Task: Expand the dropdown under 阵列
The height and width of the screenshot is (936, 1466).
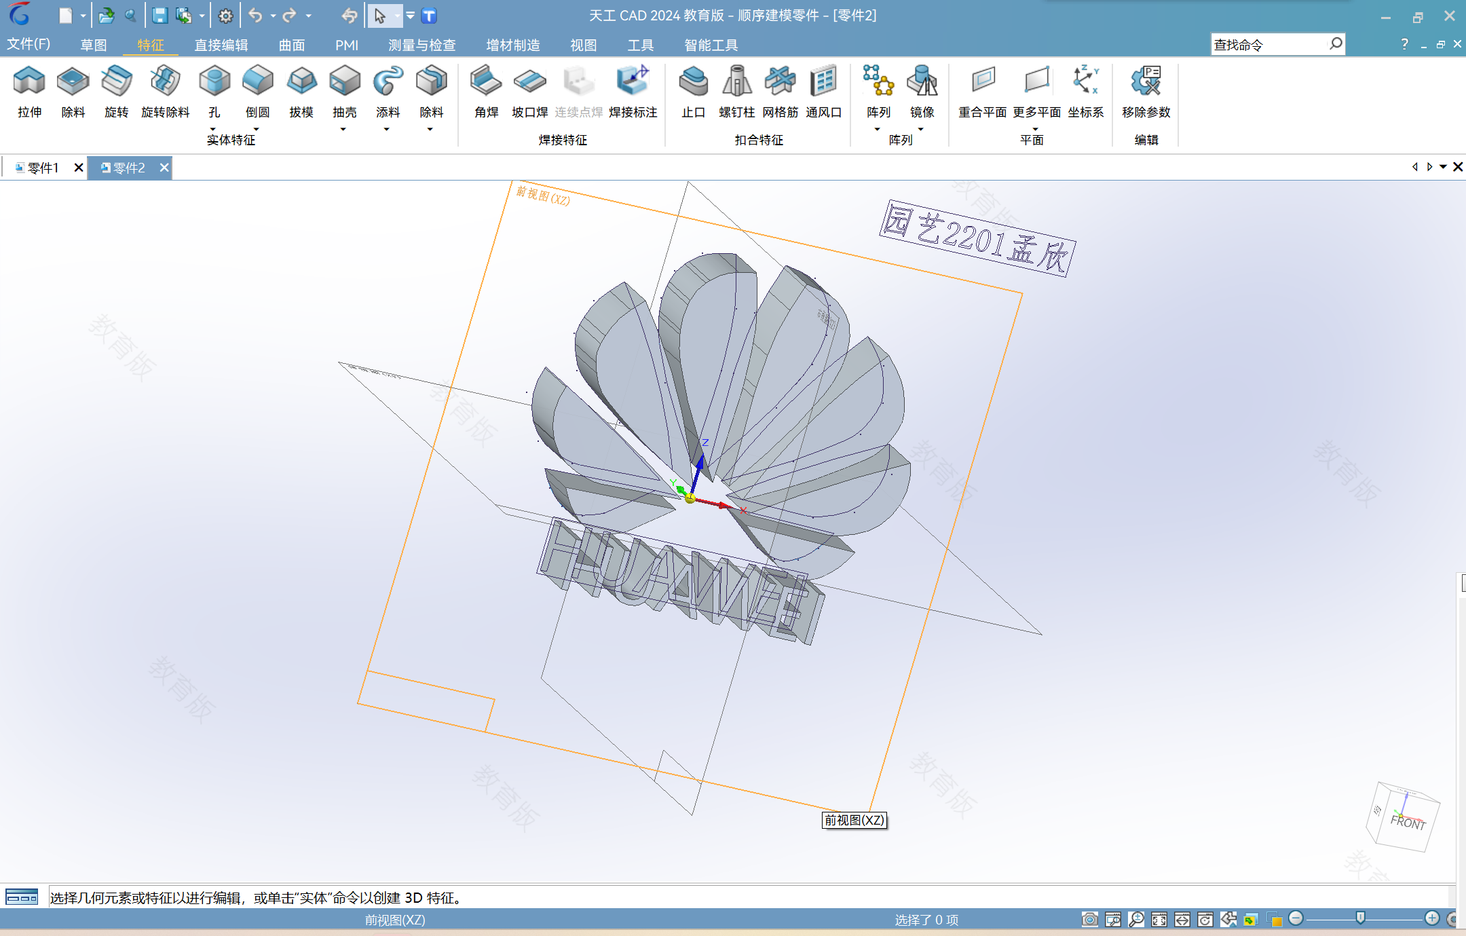Action: point(878,129)
